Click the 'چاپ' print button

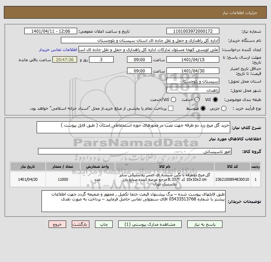[104, 224]
